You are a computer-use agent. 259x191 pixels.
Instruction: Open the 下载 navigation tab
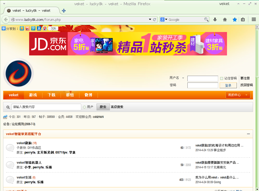tap(52, 95)
